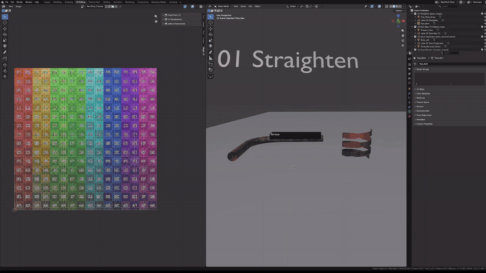Viewport: 486px width, 273px height.
Task: Select the 3D viewport Move tool
Action: coord(211,29)
